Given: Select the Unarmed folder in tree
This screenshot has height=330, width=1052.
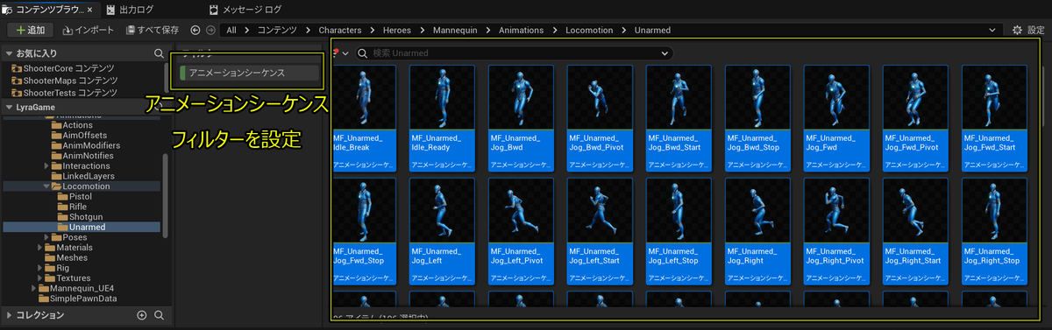Looking at the screenshot, I should 81,228.
